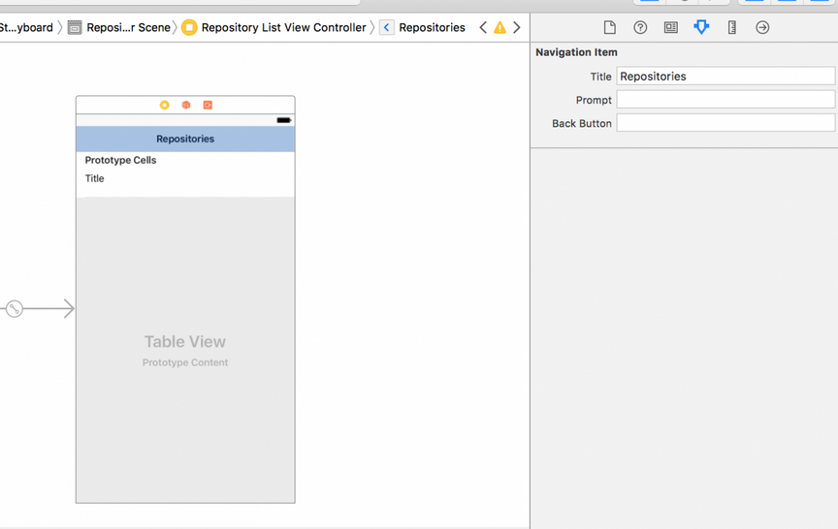
Task: Go to previous issue with left chevron
Action: pos(483,27)
